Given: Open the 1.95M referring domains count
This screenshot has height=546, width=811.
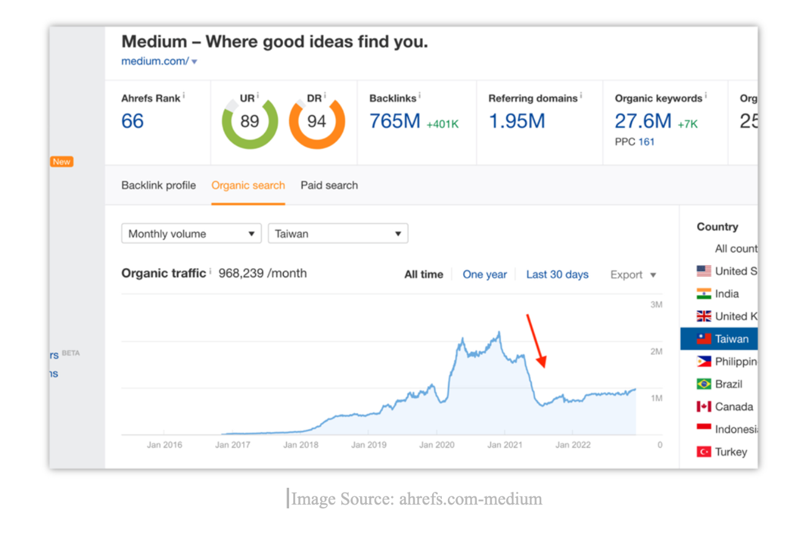Looking at the screenshot, I should click(517, 121).
